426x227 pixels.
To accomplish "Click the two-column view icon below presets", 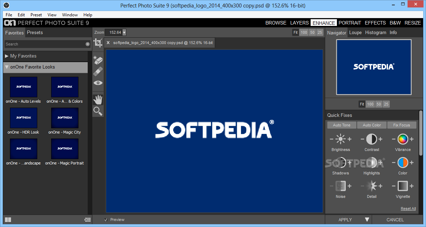I will [8, 220].
